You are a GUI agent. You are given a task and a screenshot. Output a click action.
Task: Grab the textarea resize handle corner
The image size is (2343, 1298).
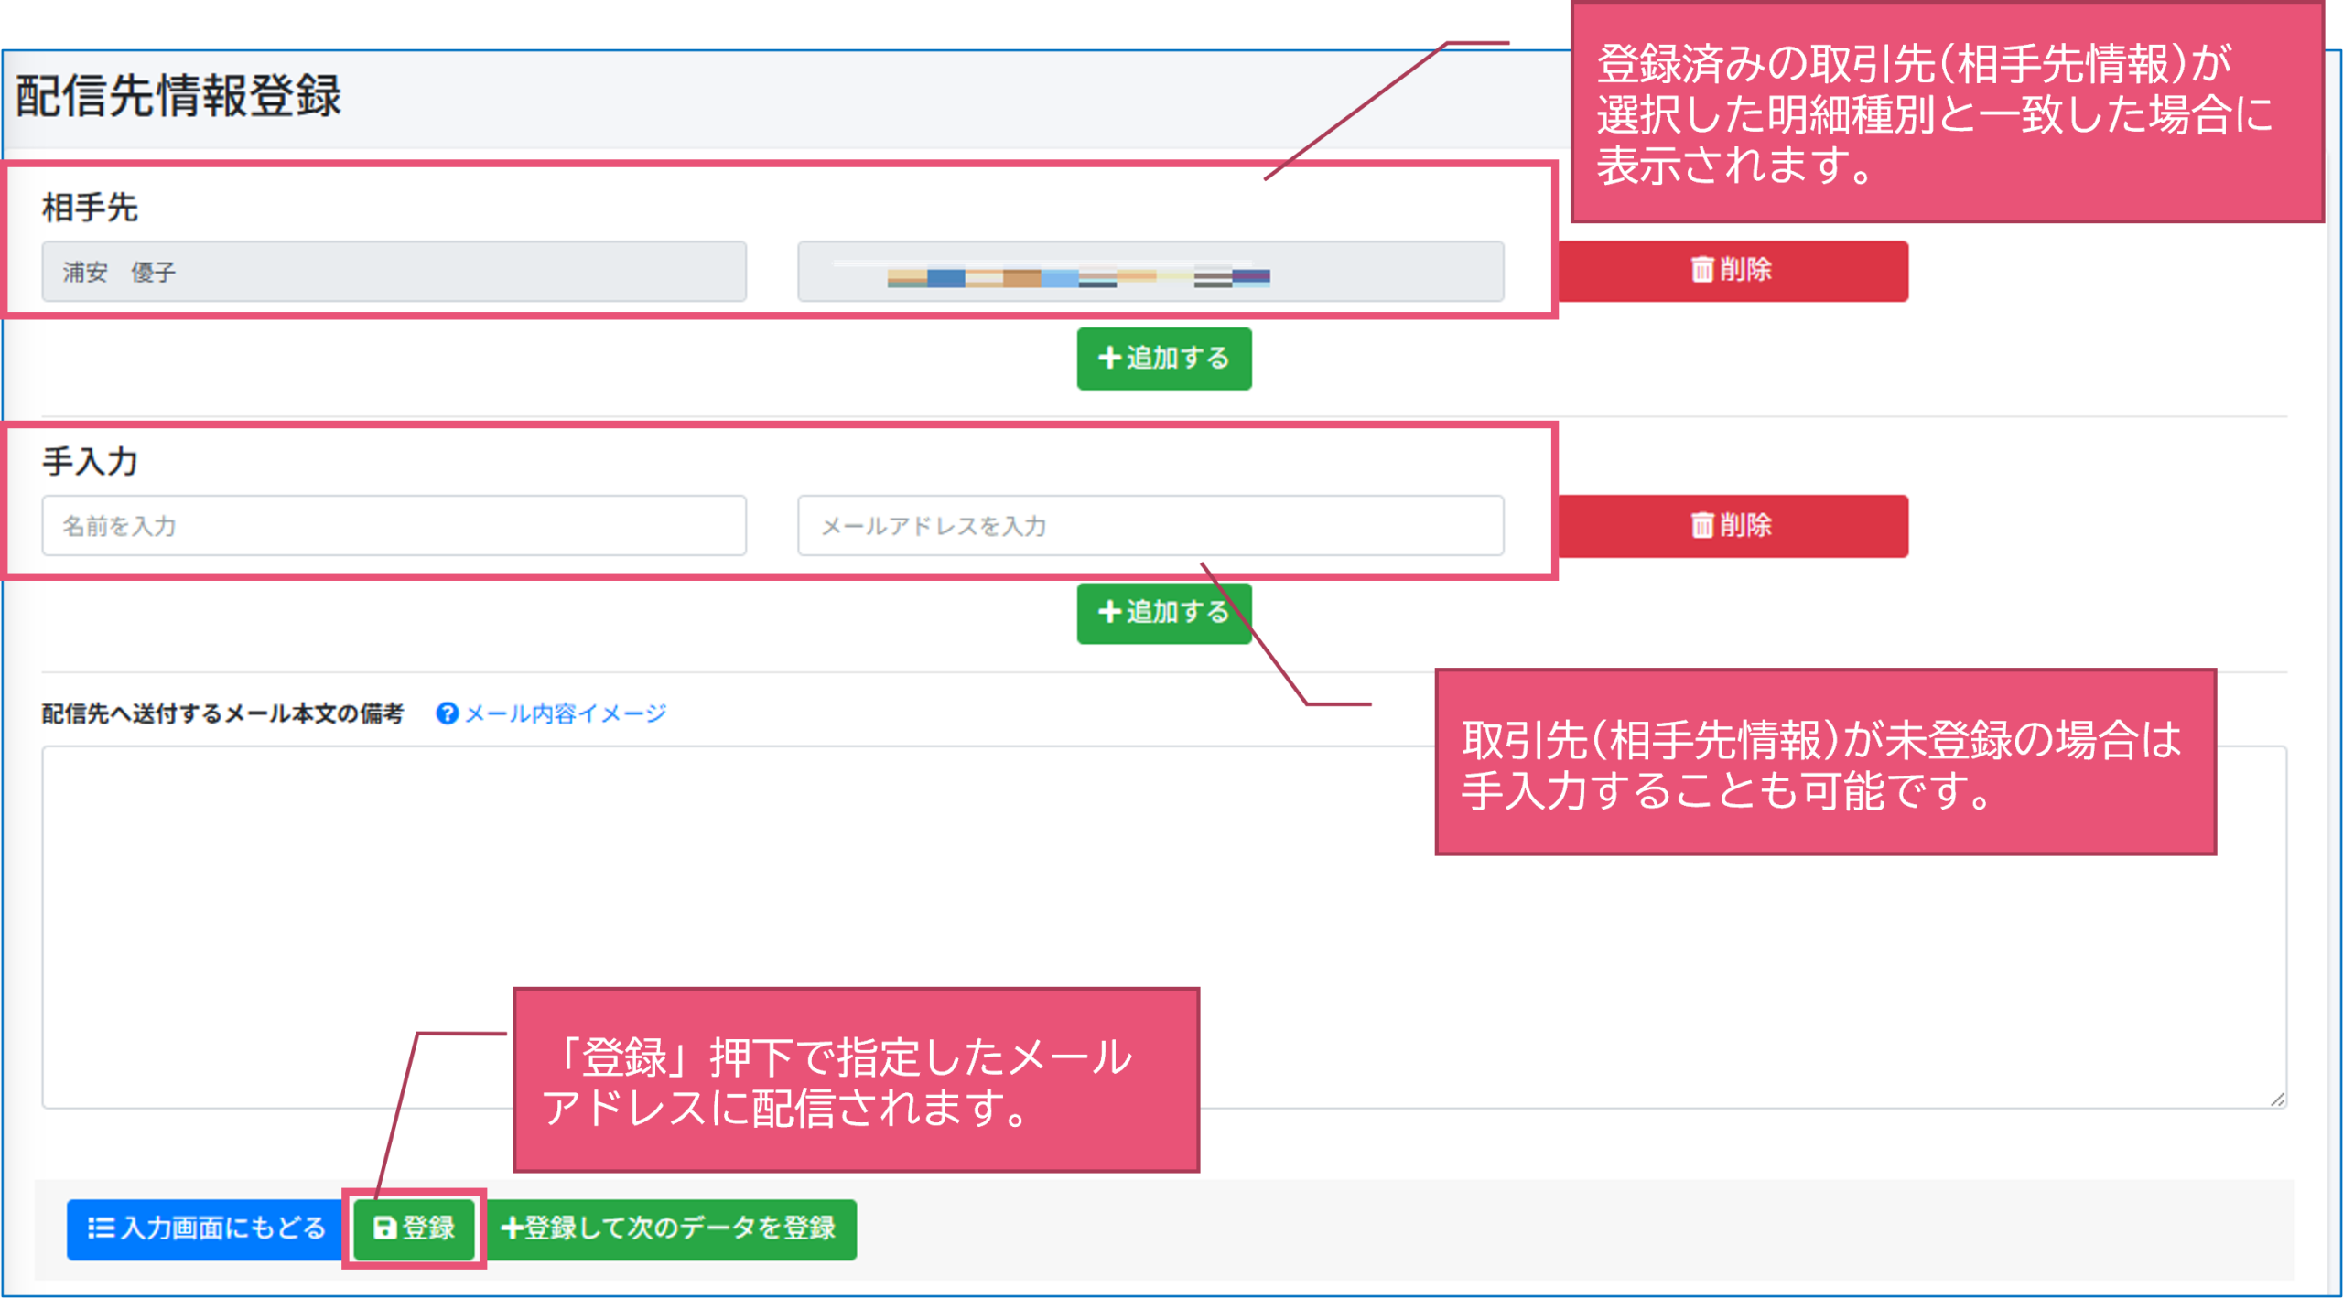(2277, 1100)
